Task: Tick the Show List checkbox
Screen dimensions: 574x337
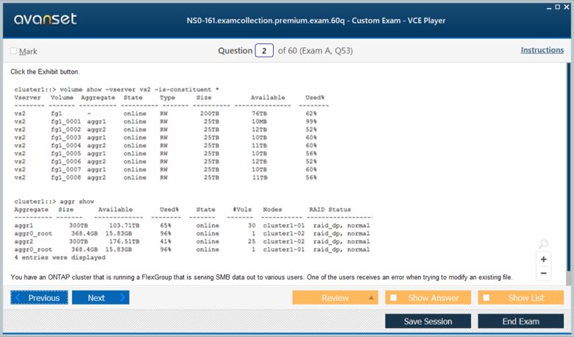Action: [x=486, y=297]
